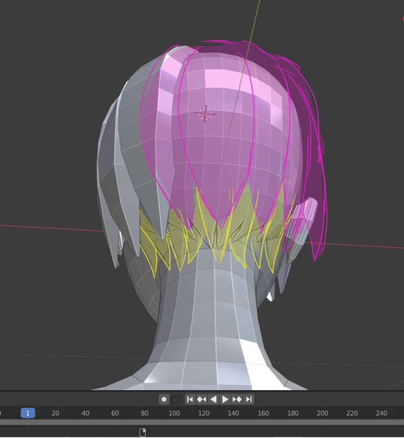Screen dimensions: 404x438
Task: Click frame 140 on the timeline
Action: pyautogui.click(x=233, y=413)
